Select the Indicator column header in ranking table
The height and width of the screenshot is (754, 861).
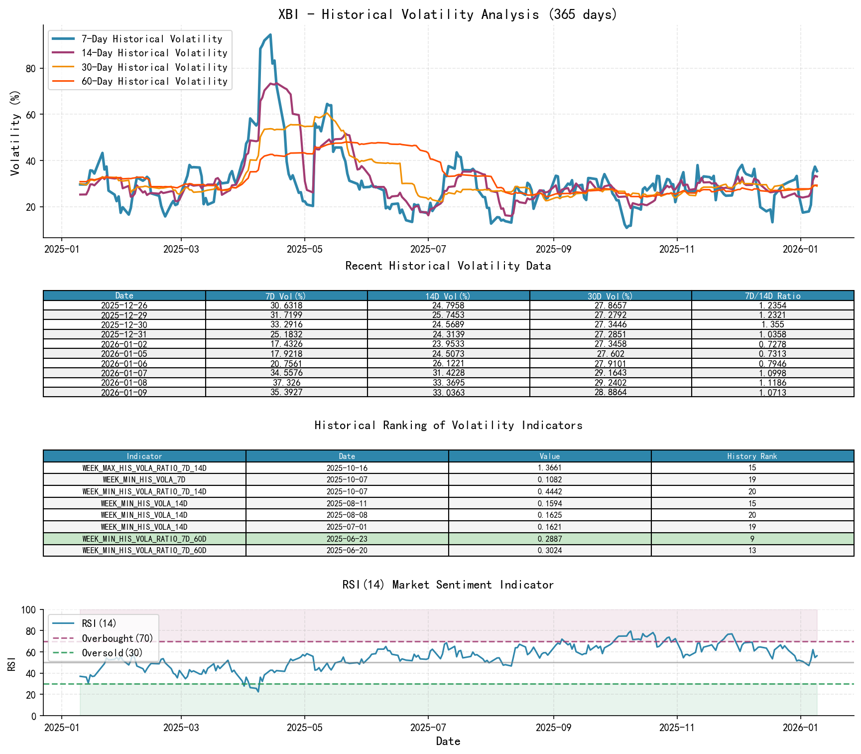(144, 456)
